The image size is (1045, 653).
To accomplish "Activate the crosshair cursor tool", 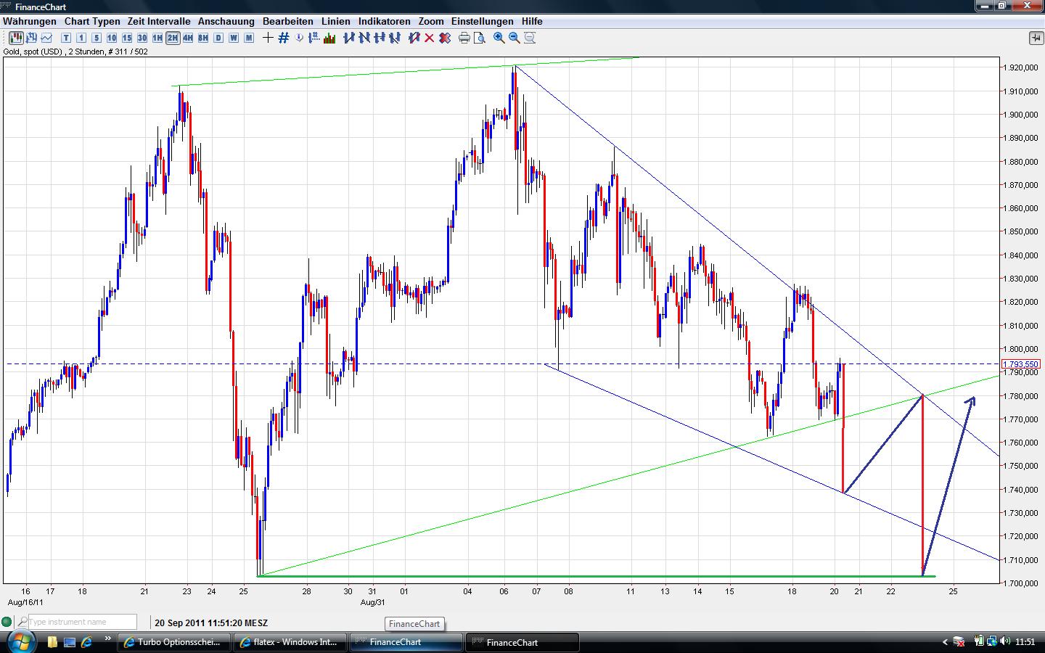I will (268, 38).
